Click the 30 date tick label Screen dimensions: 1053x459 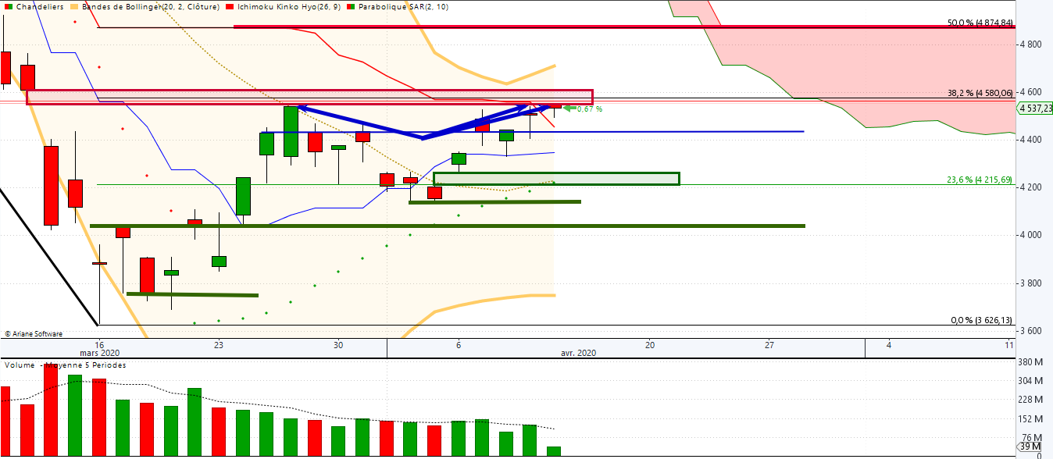pos(338,344)
